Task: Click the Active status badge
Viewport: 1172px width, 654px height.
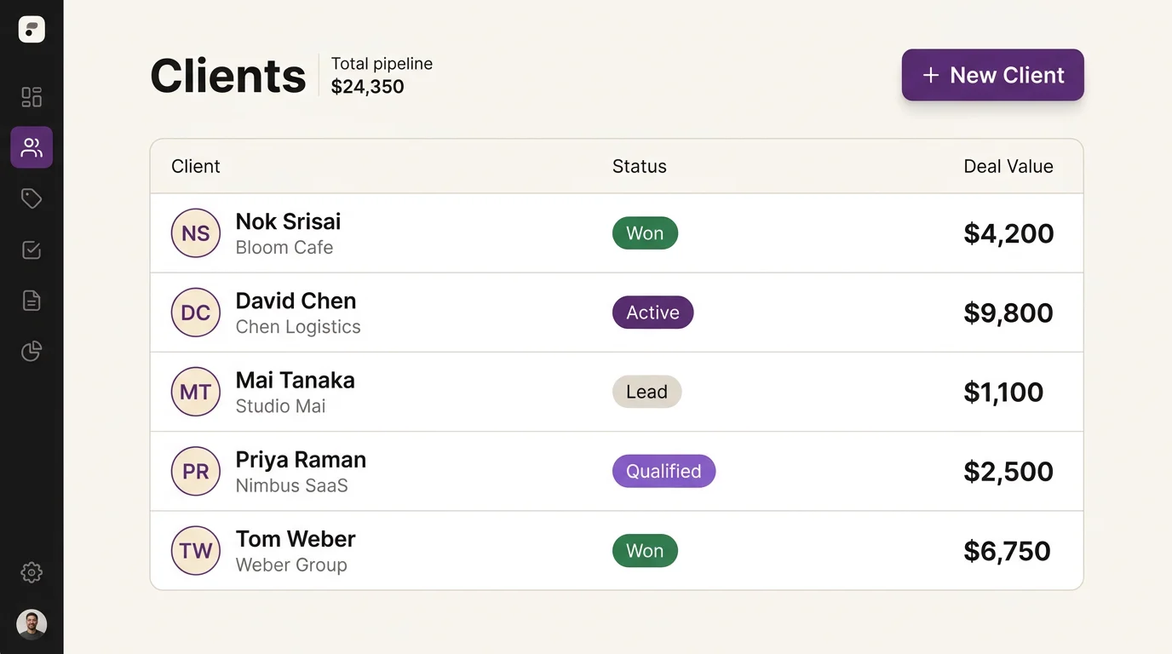Action: coord(652,313)
